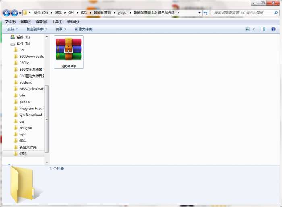Viewport: 282px width, 207px height.
Task: Click 游戏 in the address breadcrumb
Action: point(58,13)
